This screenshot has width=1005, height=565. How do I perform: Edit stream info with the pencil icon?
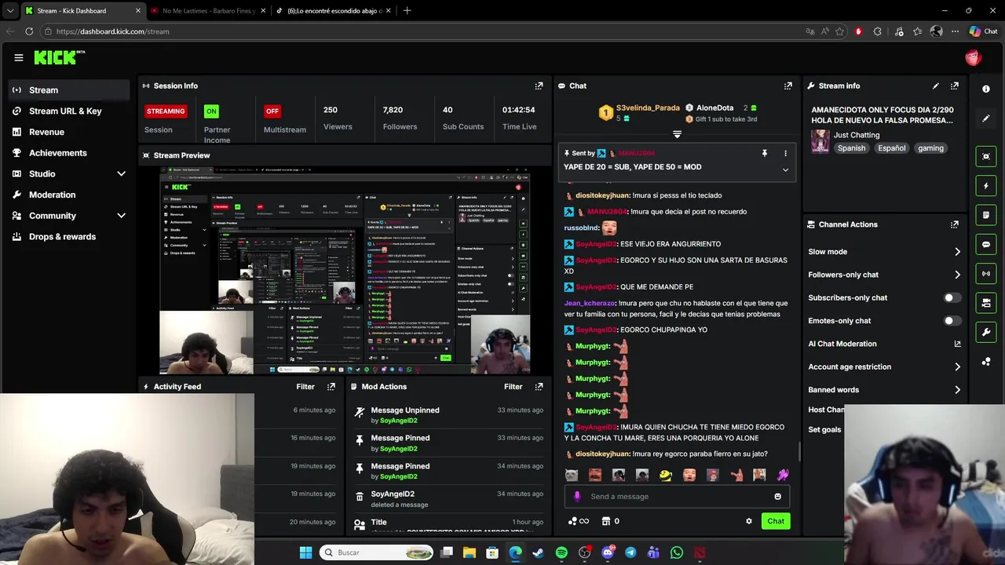(x=935, y=86)
